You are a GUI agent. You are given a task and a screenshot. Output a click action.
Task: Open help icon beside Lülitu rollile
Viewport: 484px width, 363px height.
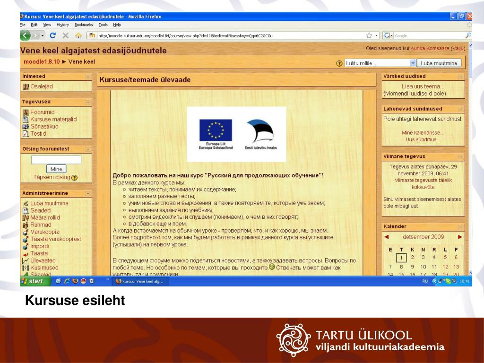339,63
